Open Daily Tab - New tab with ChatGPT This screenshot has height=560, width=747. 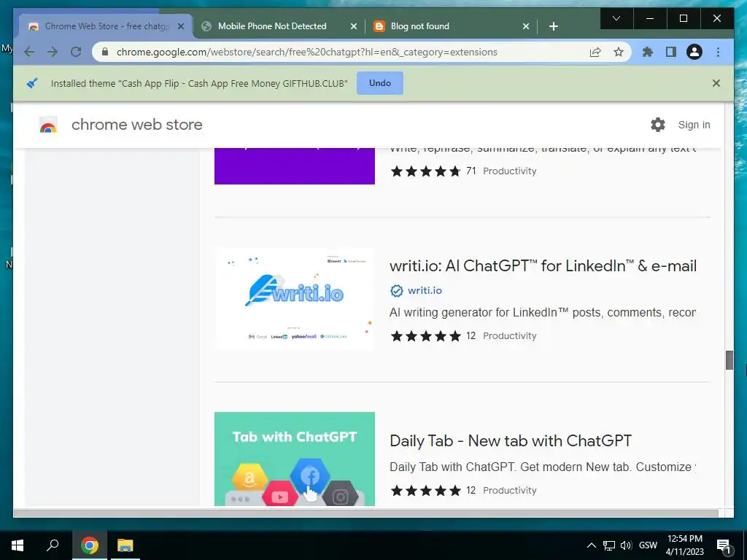tap(511, 441)
